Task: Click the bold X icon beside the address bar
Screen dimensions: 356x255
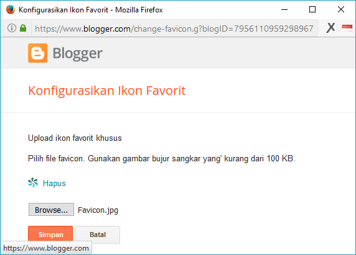Action: [x=330, y=28]
